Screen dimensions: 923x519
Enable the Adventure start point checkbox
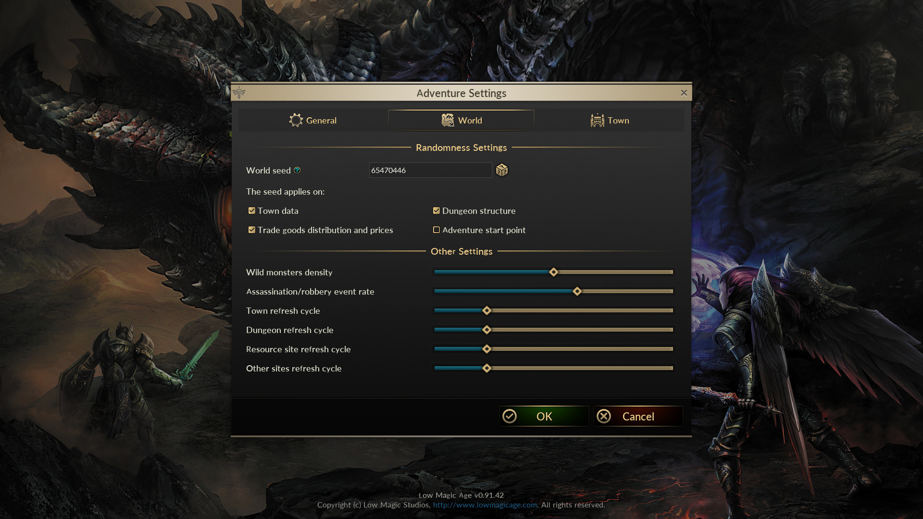coord(437,229)
